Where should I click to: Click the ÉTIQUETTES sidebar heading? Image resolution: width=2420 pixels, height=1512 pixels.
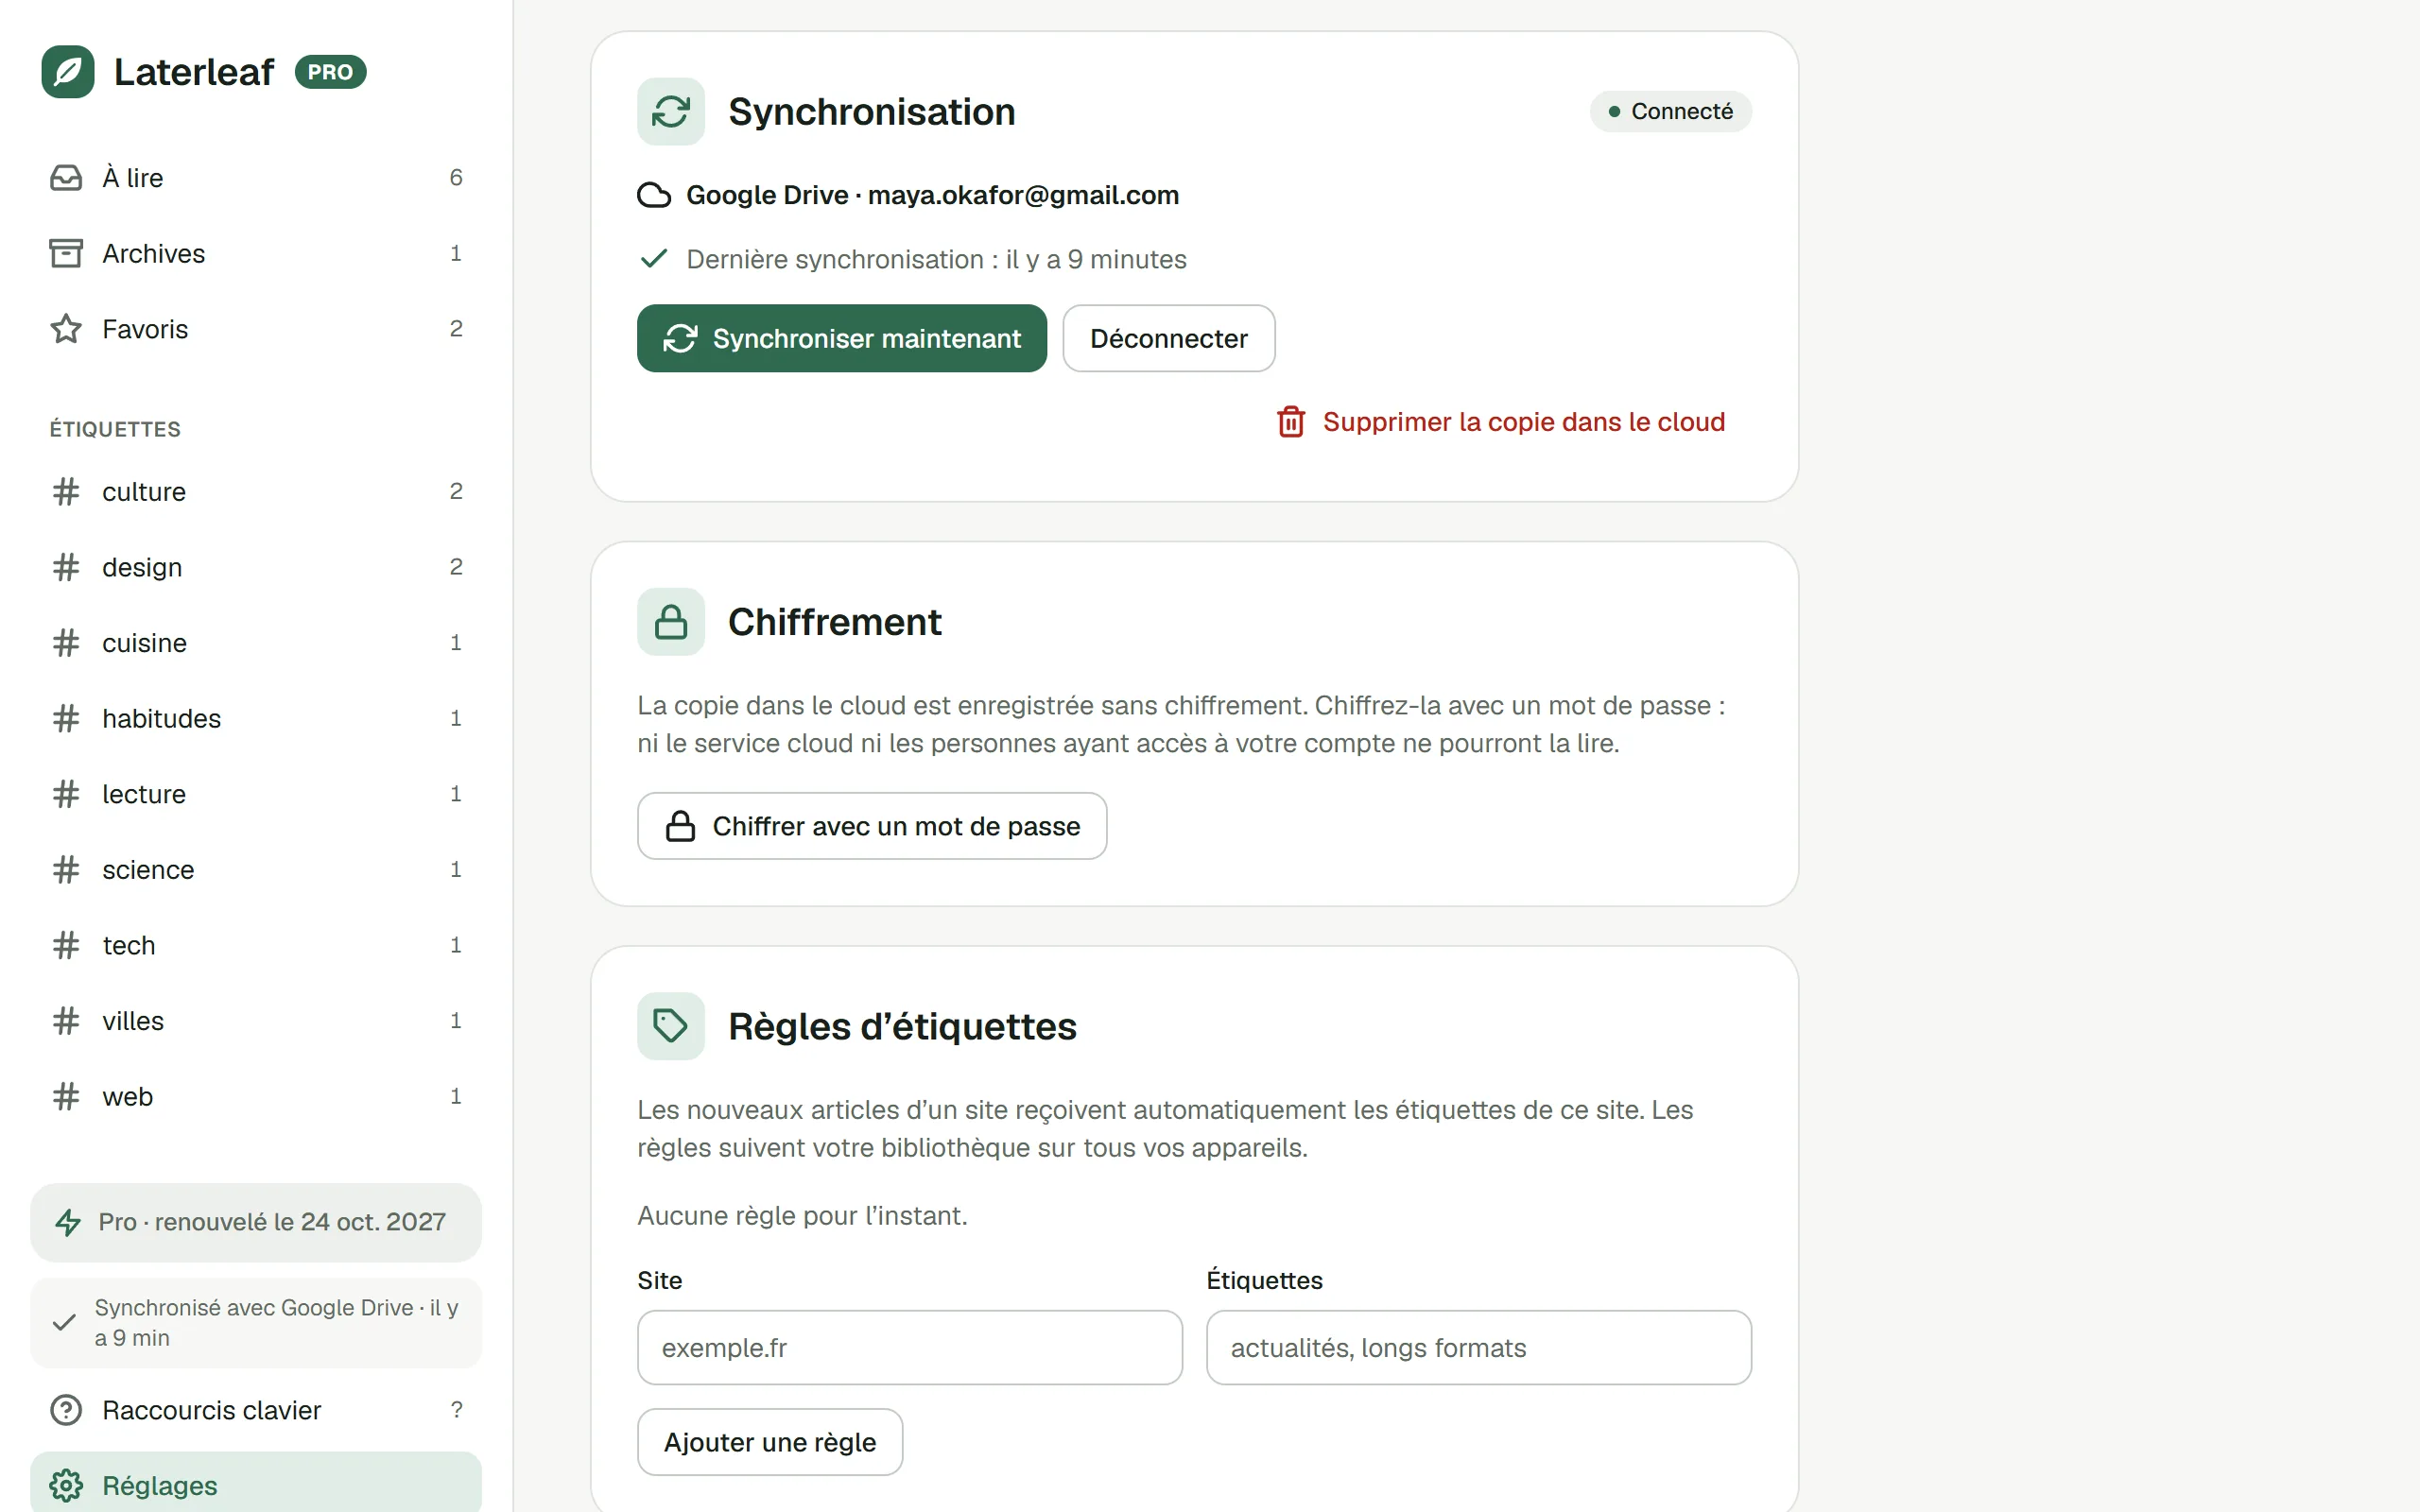[x=115, y=429]
